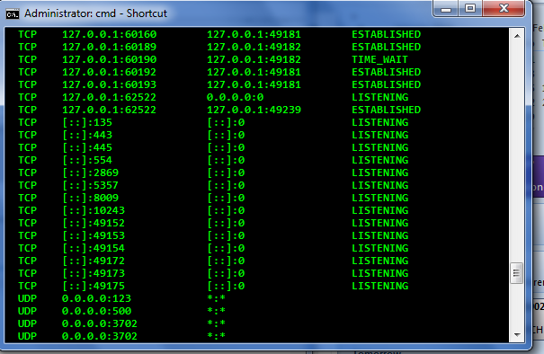Click ESTABLISHED state in the 127.0.0.1:60160 row

tap(386, 34)
